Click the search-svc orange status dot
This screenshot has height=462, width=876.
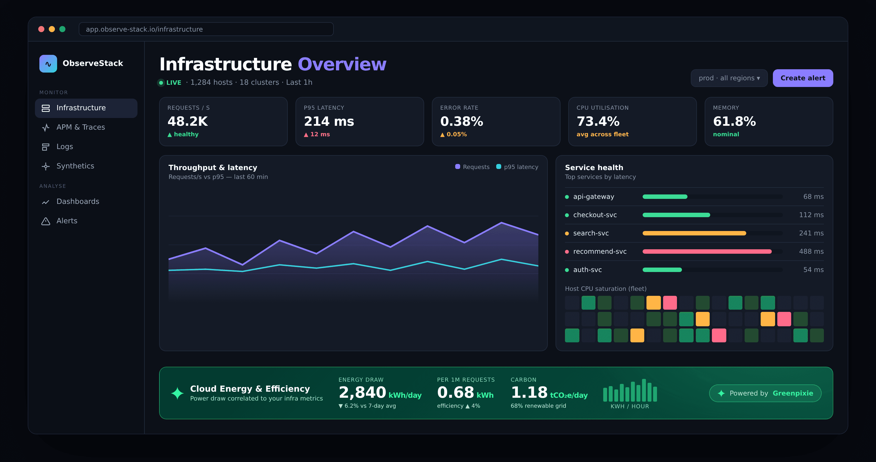point(567,233)
